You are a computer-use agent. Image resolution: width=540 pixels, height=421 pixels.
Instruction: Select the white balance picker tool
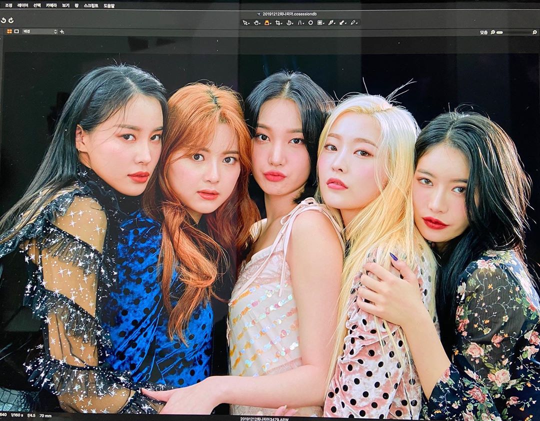coord(330,22)
